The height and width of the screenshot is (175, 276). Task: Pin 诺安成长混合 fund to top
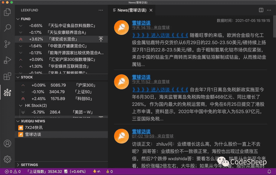point(101,39)
